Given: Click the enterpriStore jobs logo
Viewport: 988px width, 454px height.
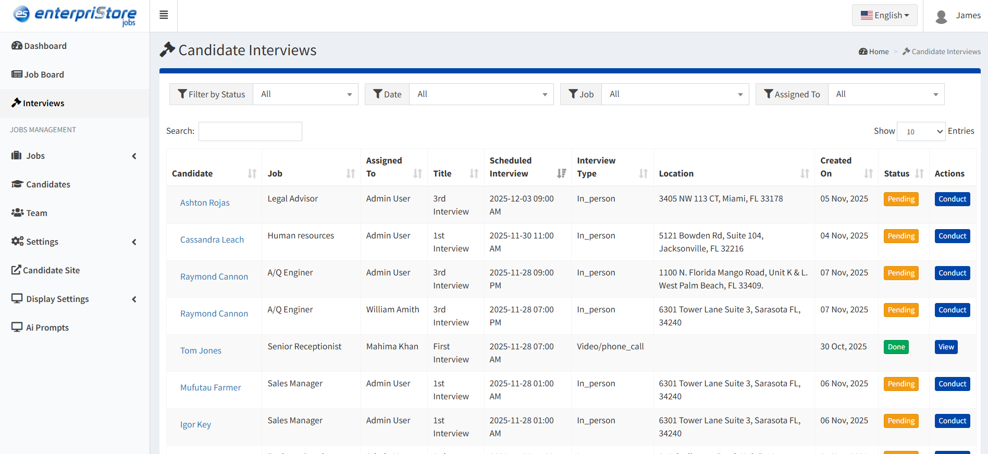Looking at the screenshot, I should click(x=75, y=15).
